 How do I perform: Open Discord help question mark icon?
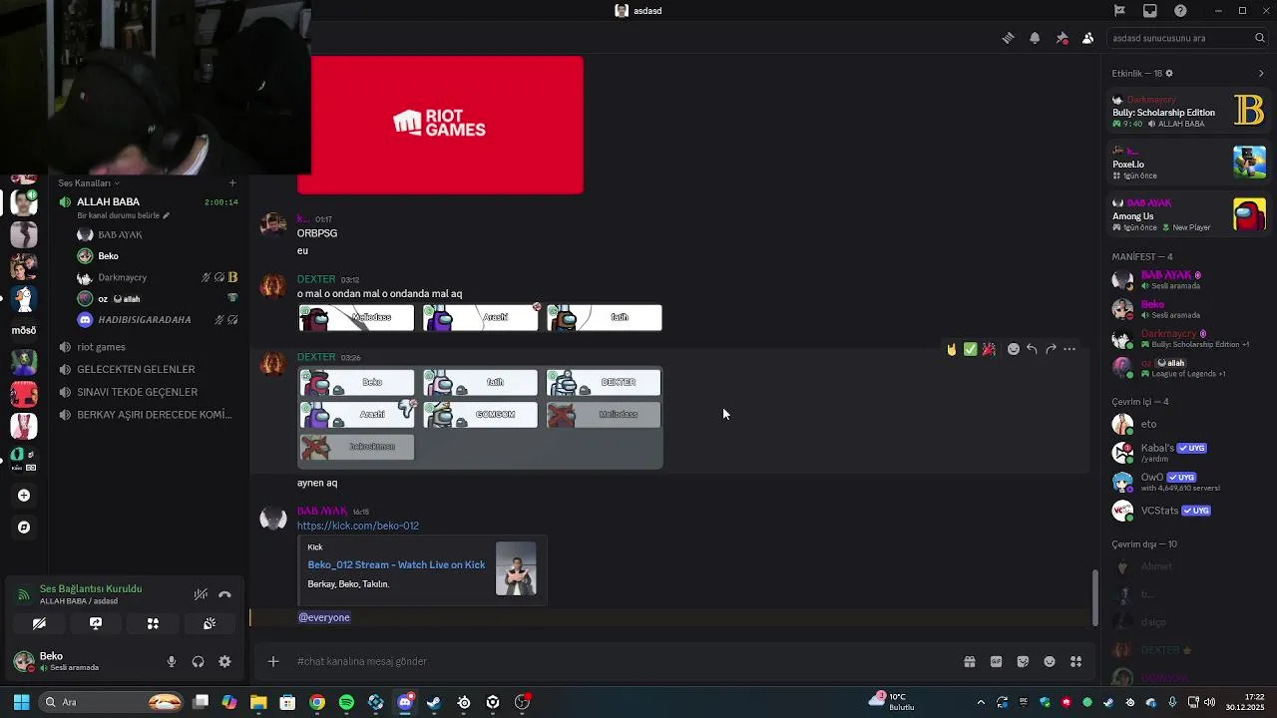(x=1181, y=11)
